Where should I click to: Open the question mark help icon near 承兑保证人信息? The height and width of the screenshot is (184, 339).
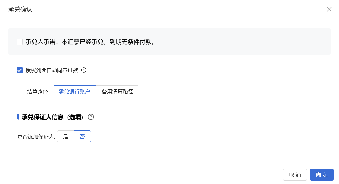[x=91, y=117]
